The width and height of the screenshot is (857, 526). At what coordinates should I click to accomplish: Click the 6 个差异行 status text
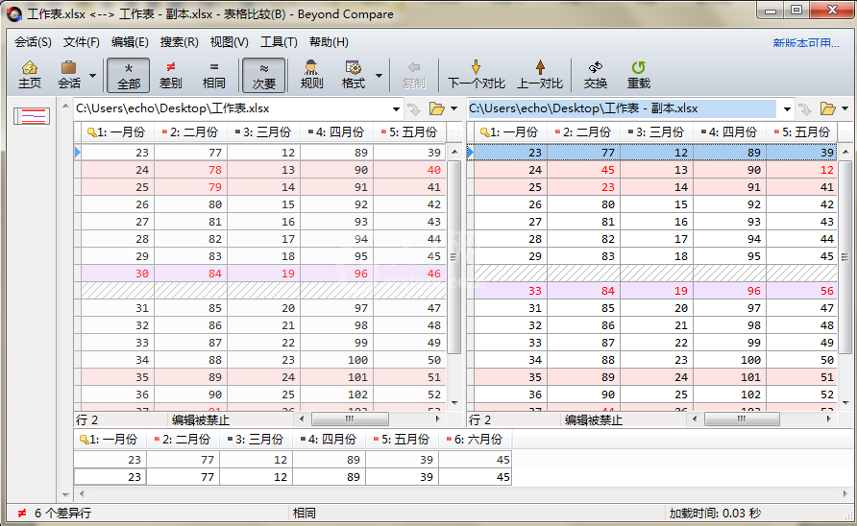click(x=62, y=514)
